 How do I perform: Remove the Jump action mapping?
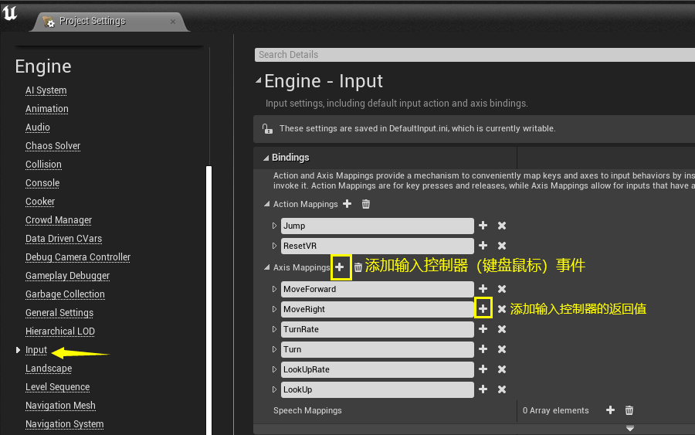coord(502,226)
